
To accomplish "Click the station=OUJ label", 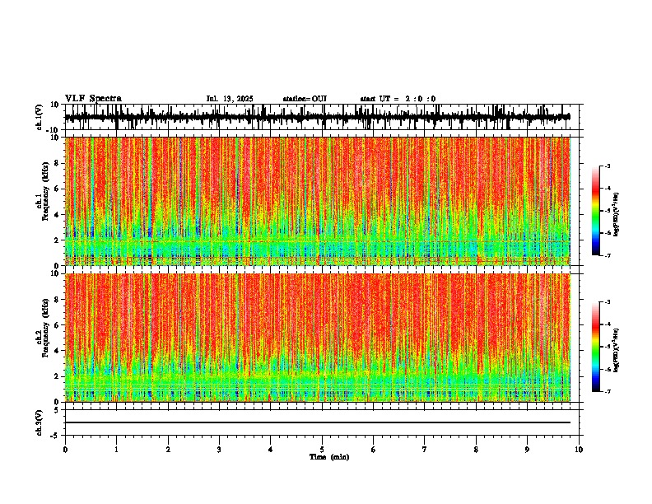I will pos(305,99).
